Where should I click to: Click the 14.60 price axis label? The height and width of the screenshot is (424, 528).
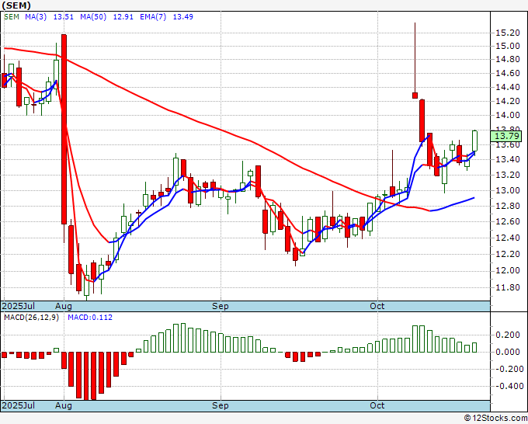[508, 74]
